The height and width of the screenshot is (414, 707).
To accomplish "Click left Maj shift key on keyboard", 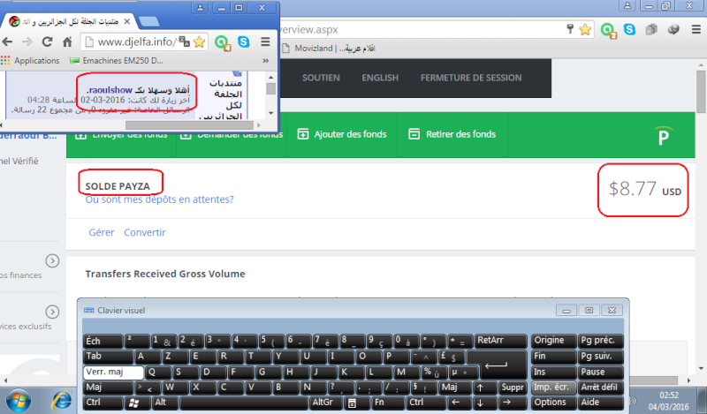I will [108, 388].
